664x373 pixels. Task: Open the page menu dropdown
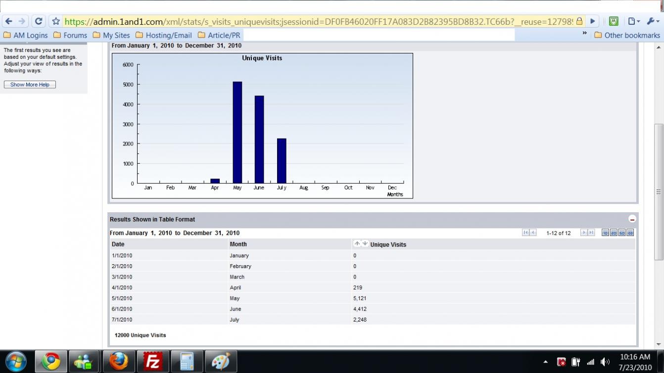[x=633, y=21]
